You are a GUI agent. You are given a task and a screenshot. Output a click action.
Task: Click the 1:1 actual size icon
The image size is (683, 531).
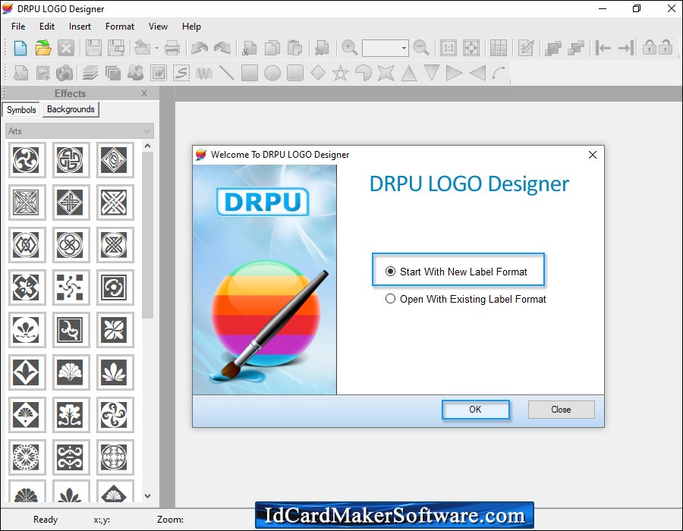click(449, 48)
